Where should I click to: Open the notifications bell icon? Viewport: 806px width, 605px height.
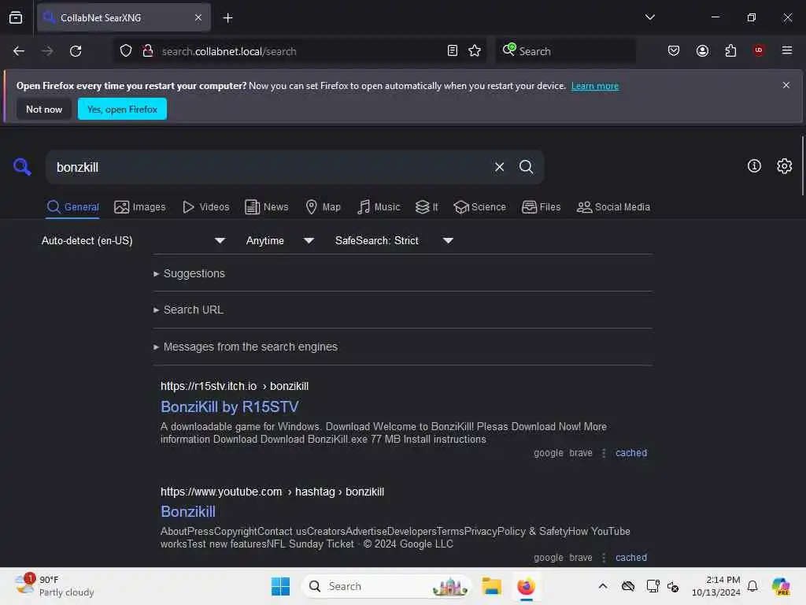tap(752, 586)
